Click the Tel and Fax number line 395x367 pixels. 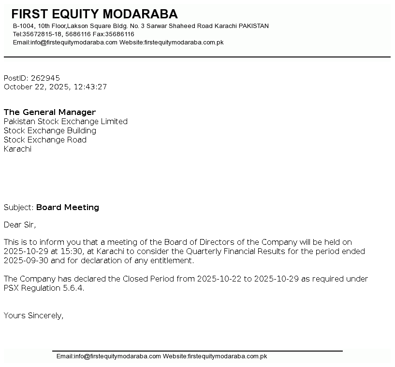coord(73,34)
